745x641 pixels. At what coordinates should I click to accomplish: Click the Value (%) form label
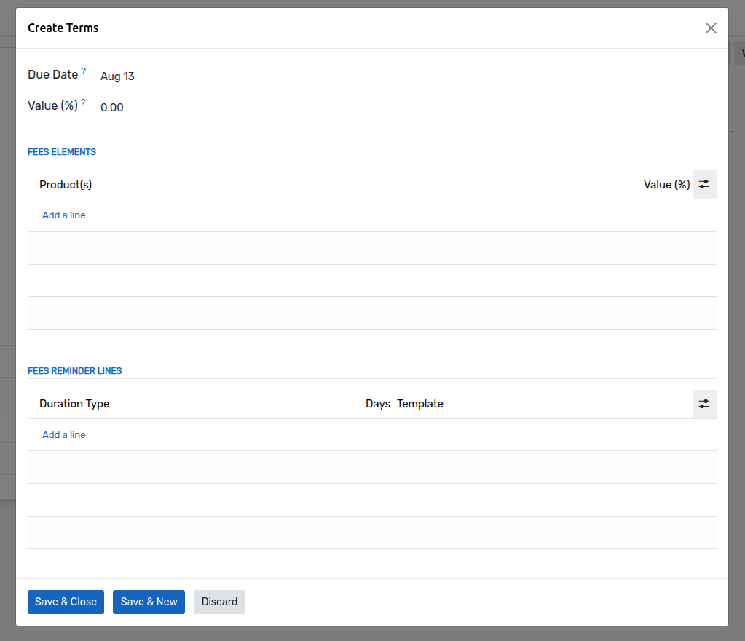[x=52, y=106]
